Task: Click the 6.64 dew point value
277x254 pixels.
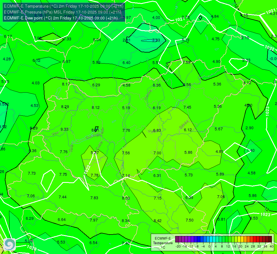Action: (62, 220)
